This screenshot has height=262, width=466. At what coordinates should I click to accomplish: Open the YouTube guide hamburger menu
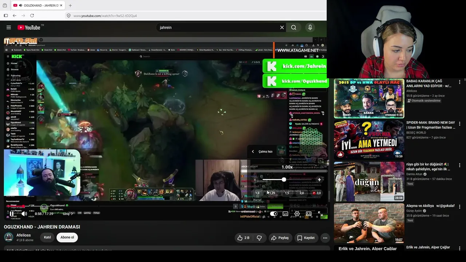point(9,27)
